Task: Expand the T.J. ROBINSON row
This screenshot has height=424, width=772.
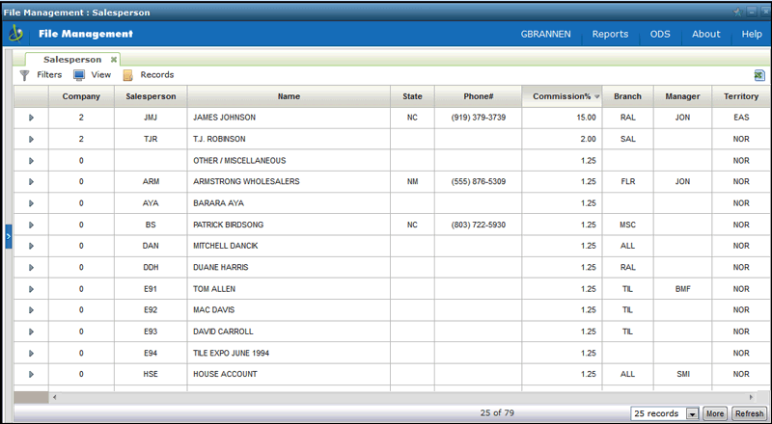Action: tap(31, 139)
